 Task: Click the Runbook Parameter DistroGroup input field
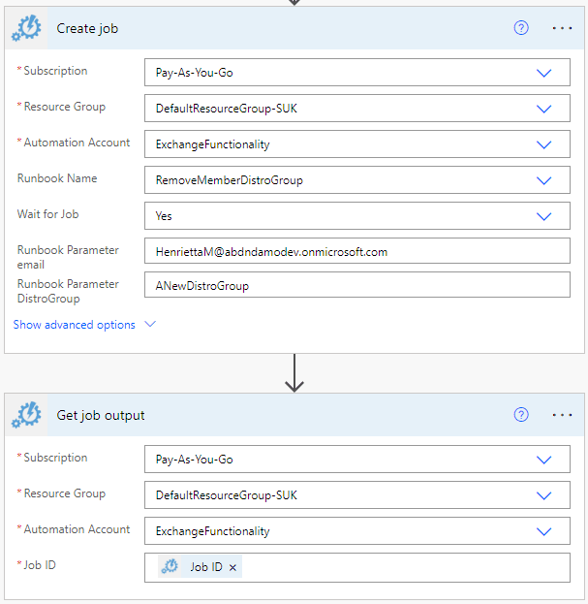pos(357,285)
